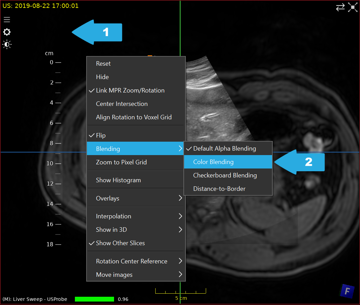Click the gear settings icon

7,32
